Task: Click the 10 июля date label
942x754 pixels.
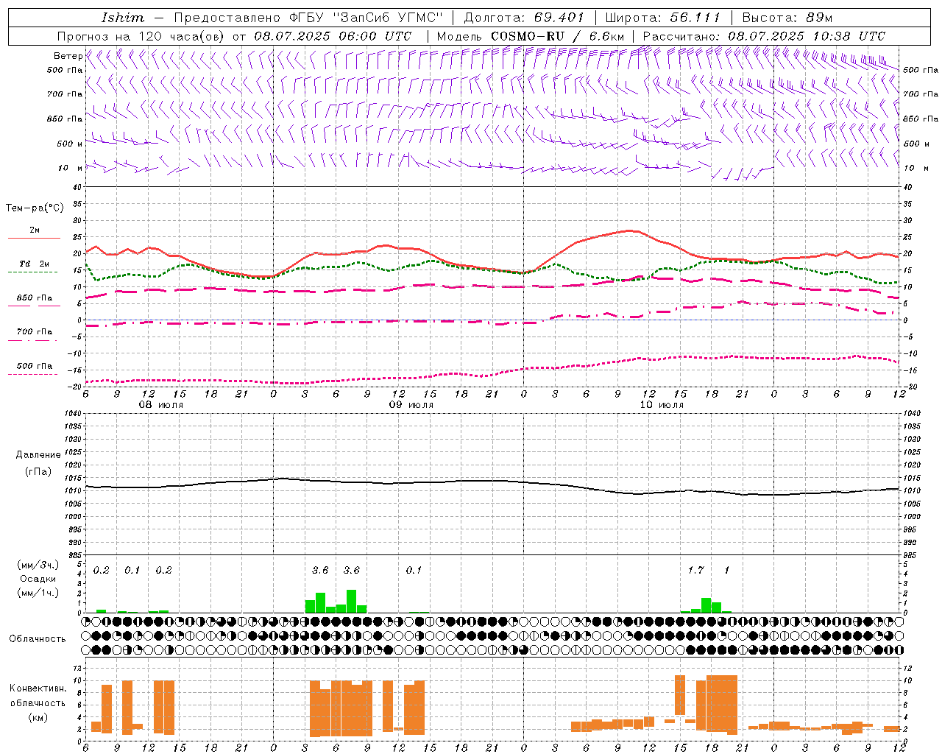Action: (x=662, y=405)
